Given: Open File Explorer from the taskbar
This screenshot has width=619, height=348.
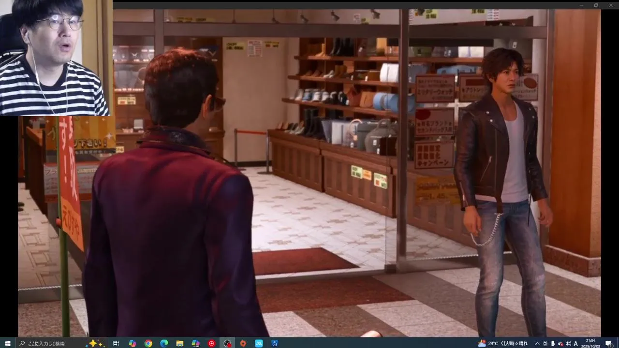Looking at the screenshot, I should tap(180, 343).
